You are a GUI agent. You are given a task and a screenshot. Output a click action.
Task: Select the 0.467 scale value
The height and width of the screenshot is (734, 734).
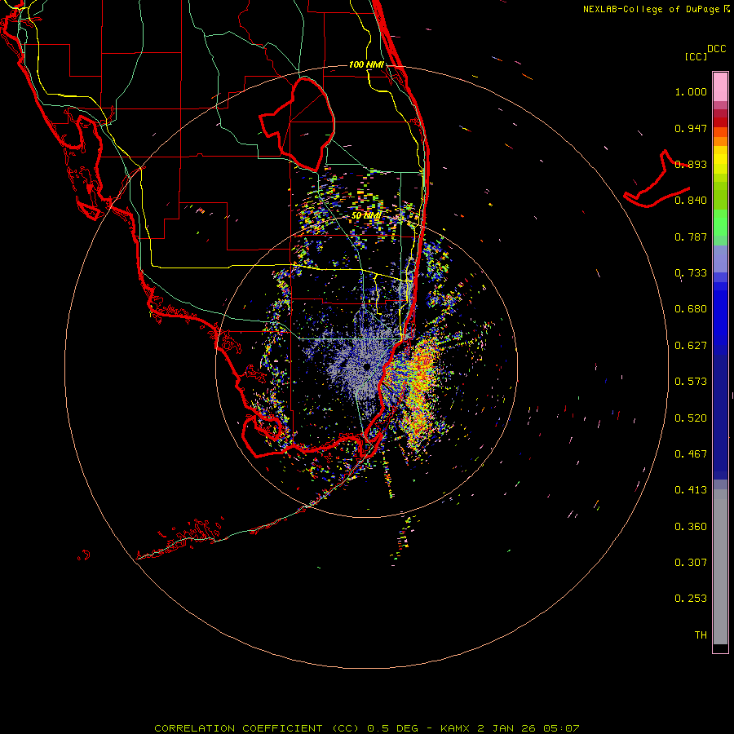pyautogui.click(x=691, y=454)
